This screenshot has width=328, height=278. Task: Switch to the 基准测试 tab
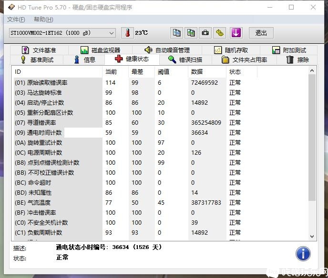37,60
